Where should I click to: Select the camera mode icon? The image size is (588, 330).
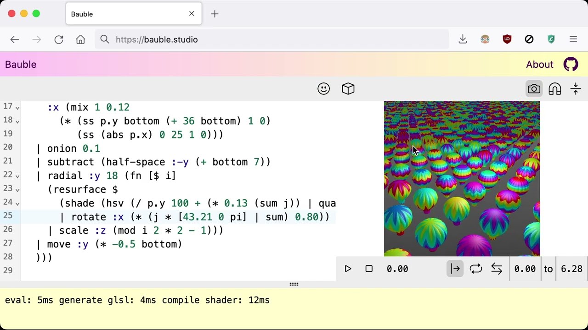(x=534, y=89)
